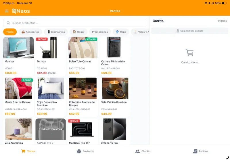Screen dimensions: 230x160
Task: Open the hamburger menu icon
Action: point(7,11)
